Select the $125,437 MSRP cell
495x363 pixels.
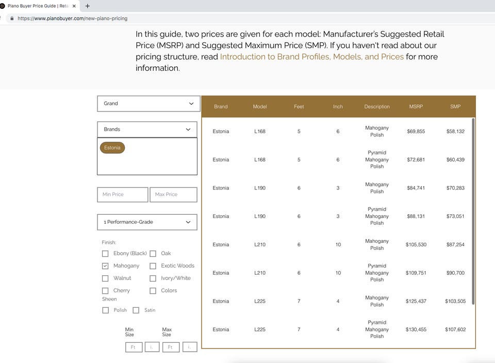(x=416, y=301)
